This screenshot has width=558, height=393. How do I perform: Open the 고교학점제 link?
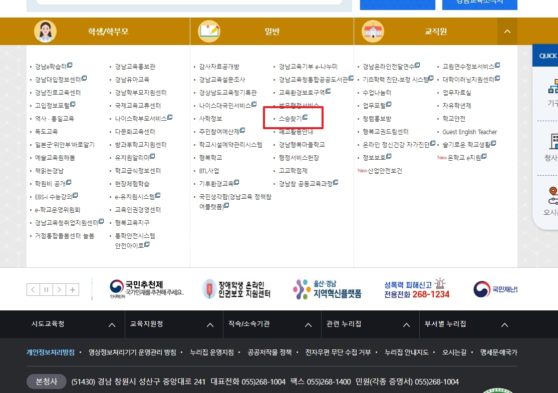pos(293,171)
